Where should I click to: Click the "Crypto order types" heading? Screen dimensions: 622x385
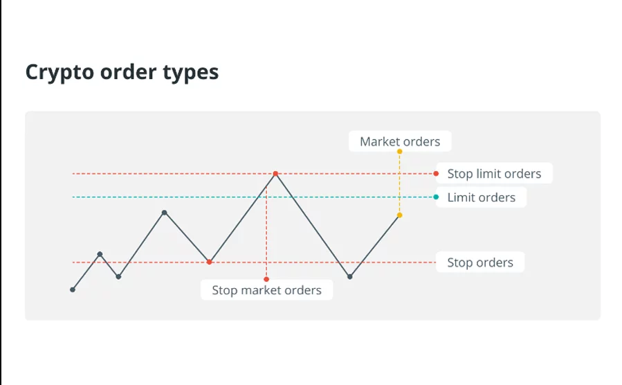pyautogui.click(x=122, y=72)
